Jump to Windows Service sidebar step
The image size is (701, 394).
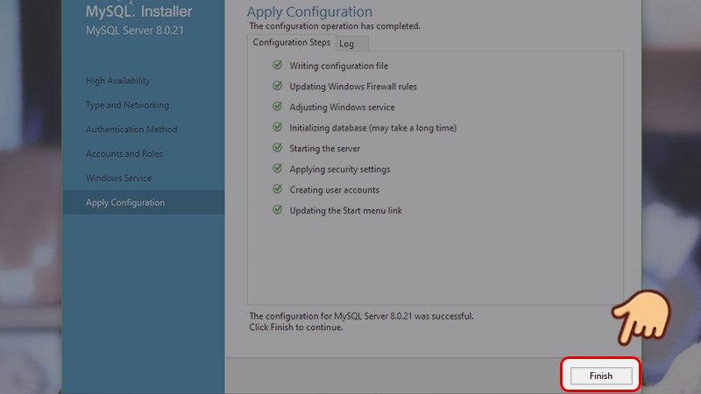(118, 179)
